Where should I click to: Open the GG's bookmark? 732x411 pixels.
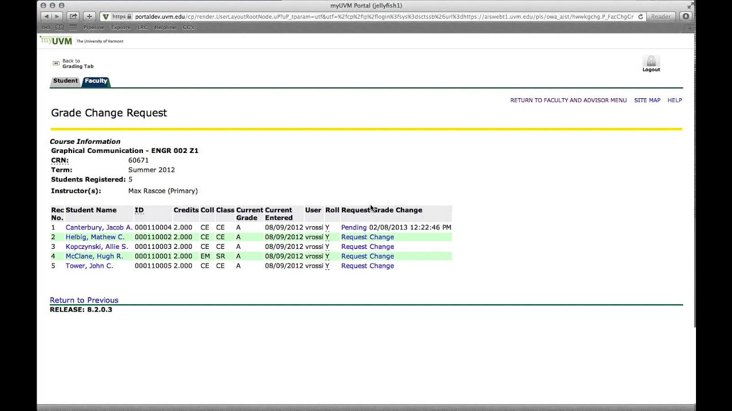coord(188,27)
